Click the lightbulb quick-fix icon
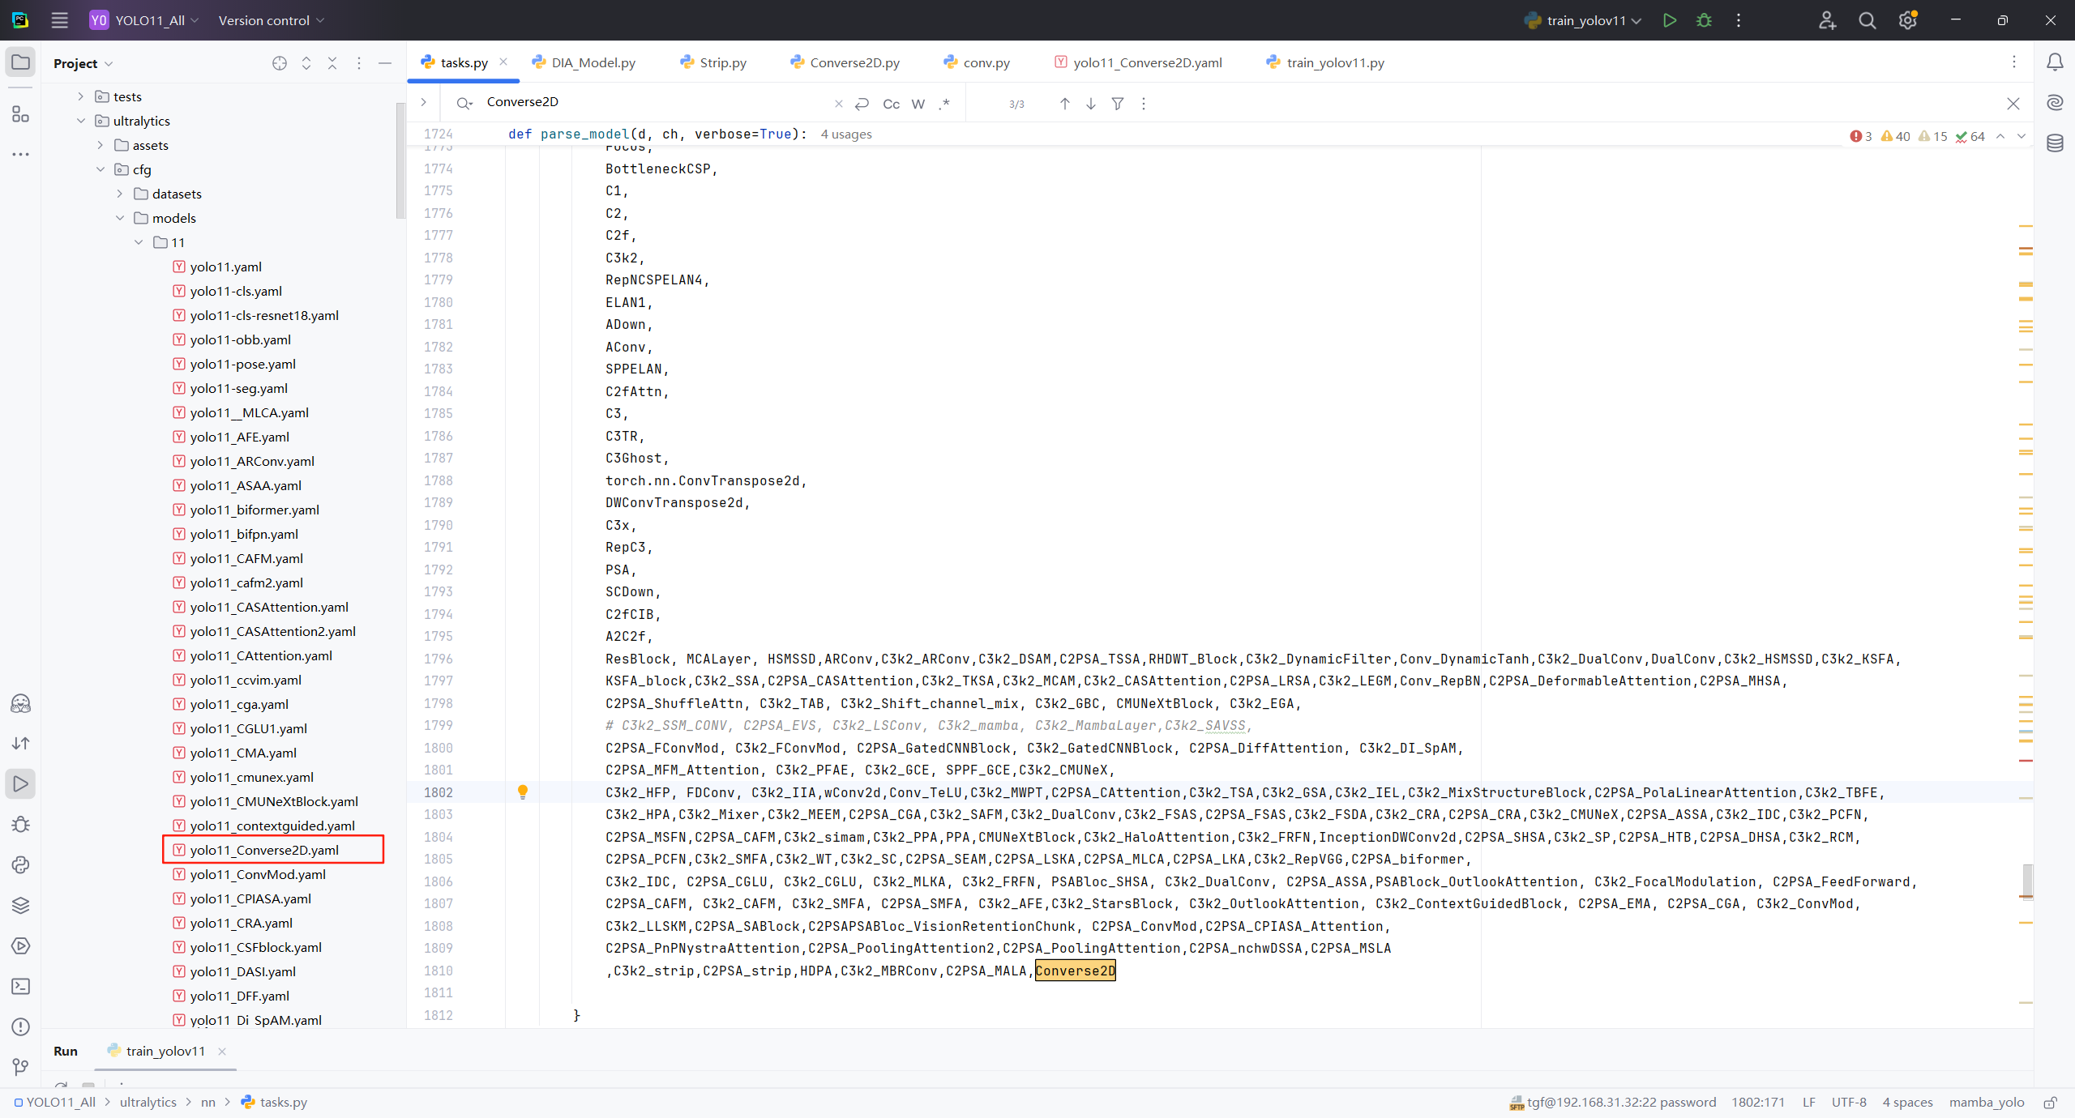The image size is (2075, 1118). coord(523,792)
